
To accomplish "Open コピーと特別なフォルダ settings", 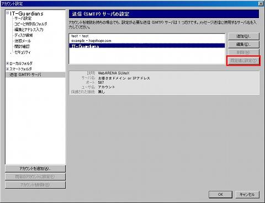I will tap(31, 24).
